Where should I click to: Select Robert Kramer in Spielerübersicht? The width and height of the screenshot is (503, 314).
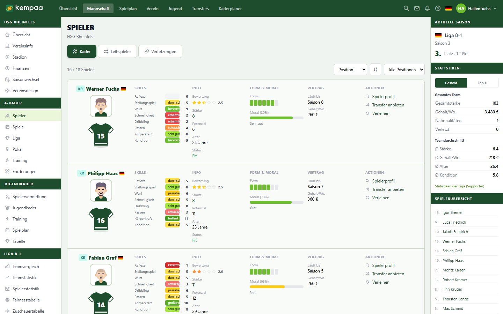point(455,280)
